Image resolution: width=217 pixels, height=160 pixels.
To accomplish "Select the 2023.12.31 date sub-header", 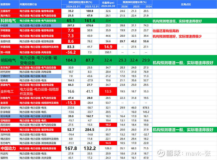I will [x=90, y=6].
